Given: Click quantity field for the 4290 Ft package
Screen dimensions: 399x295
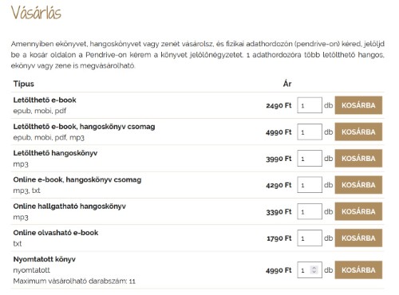Looking at the screenshot, I should tap(310, 185).
